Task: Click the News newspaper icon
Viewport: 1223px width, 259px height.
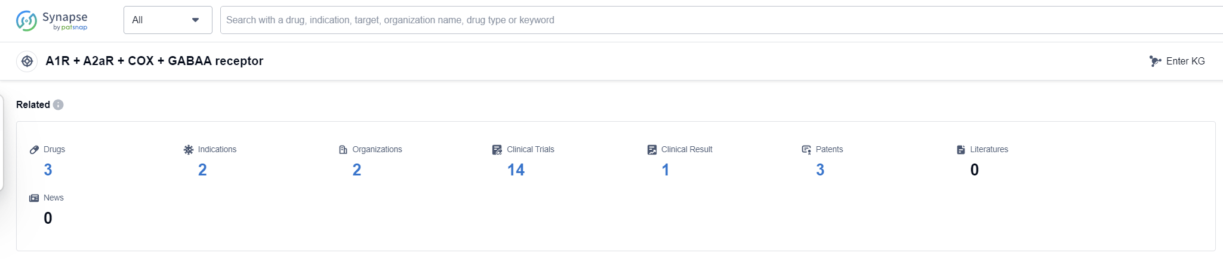Action: point(34,198)
